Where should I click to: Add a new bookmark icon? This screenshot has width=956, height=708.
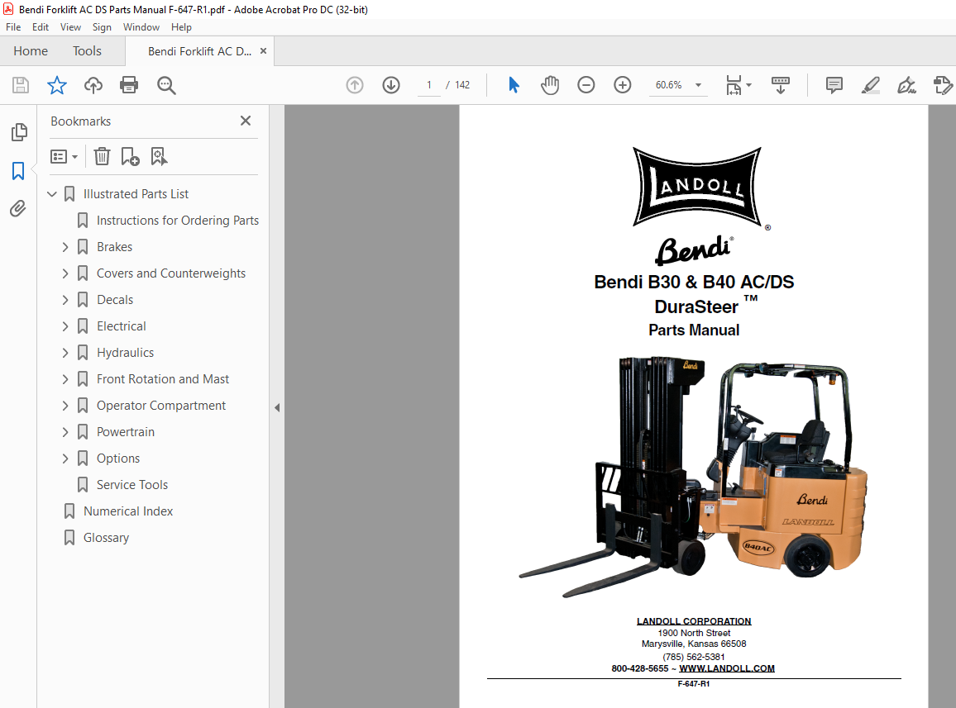130,157
